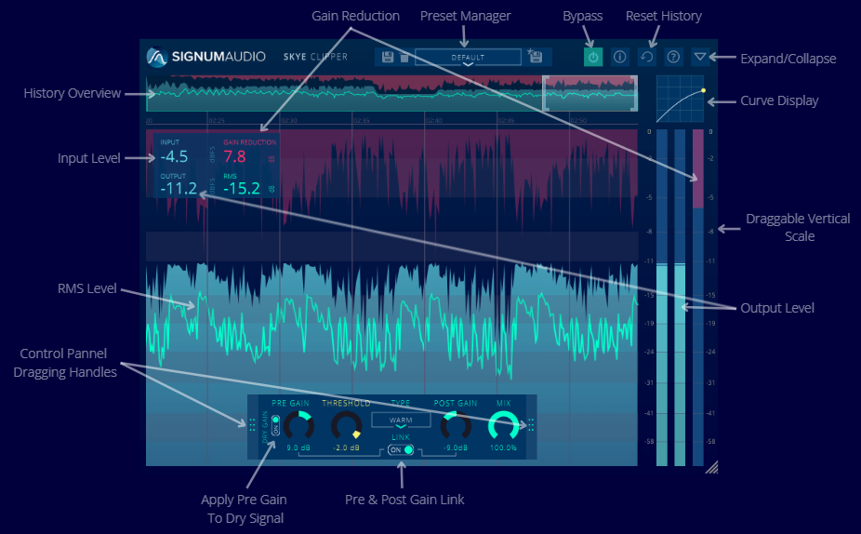Select the 02:40 timeline marker
861x534 pixels.
pyautogui.click(x=434, y=120)
